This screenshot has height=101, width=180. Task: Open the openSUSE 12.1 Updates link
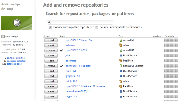(78, 66)
